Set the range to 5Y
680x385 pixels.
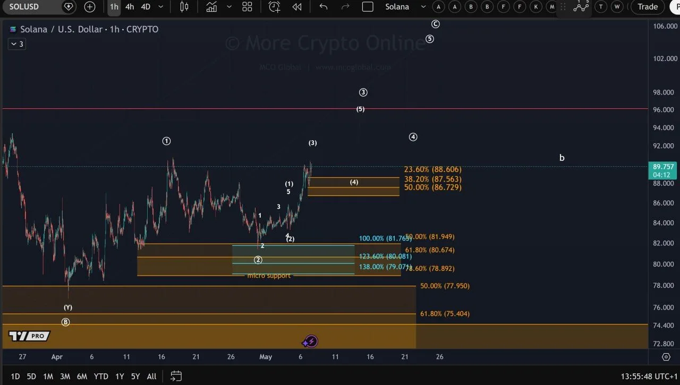(x=135, y=377)
